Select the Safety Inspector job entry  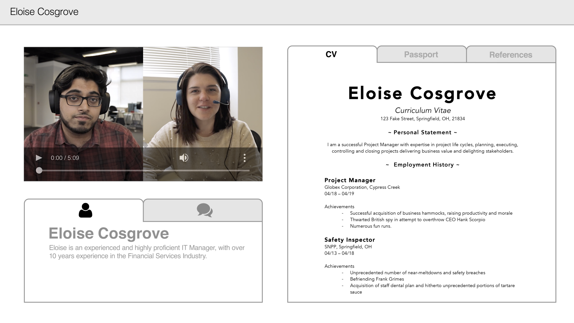[349, 240]
